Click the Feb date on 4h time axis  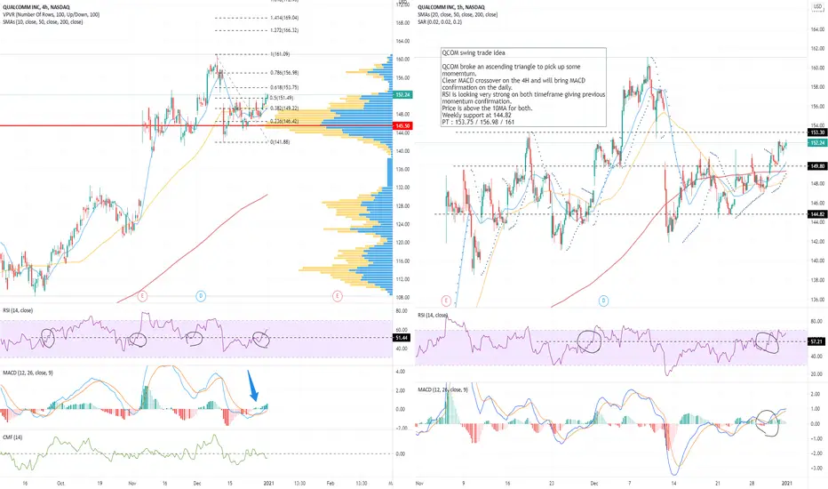(x=330, y=483)
